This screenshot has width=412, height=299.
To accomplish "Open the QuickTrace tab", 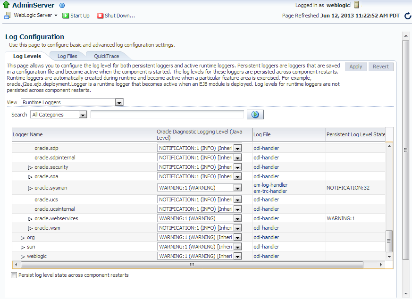I will 106,56.
